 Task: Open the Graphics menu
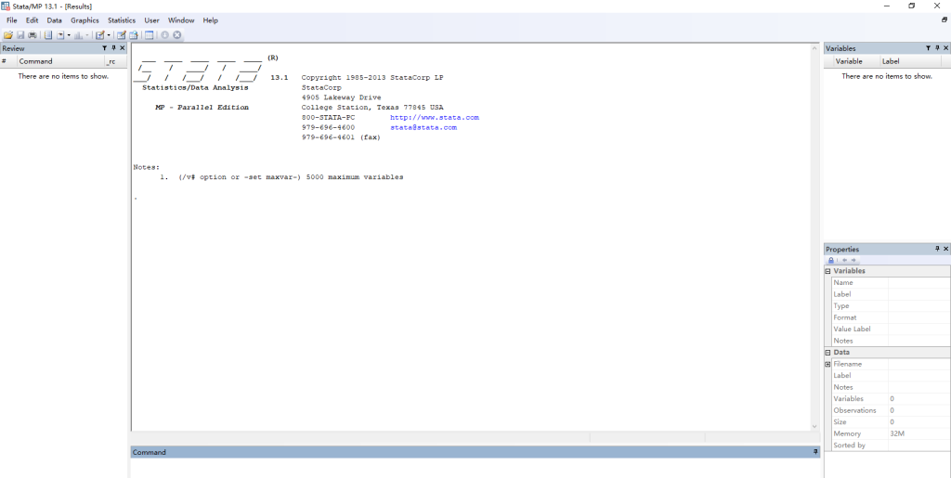85,20
